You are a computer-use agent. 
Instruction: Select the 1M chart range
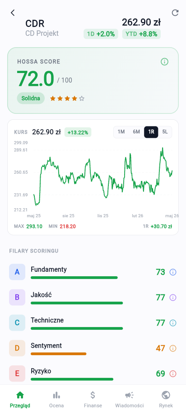click(x=121, y=132)
